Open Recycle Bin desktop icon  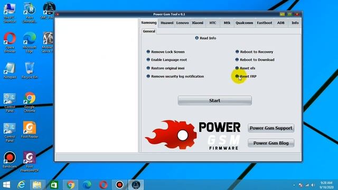point(30,70)
